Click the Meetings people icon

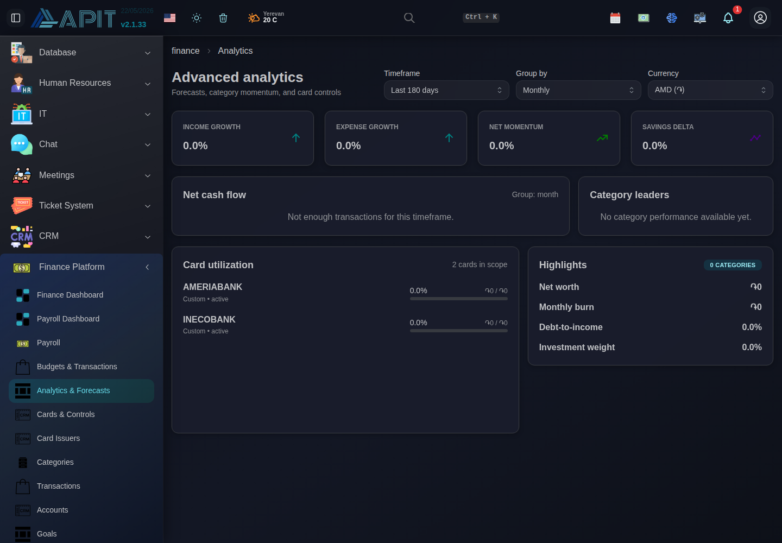[22, 175]
